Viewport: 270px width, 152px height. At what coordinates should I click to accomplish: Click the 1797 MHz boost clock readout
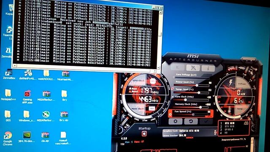pos(150,90)
